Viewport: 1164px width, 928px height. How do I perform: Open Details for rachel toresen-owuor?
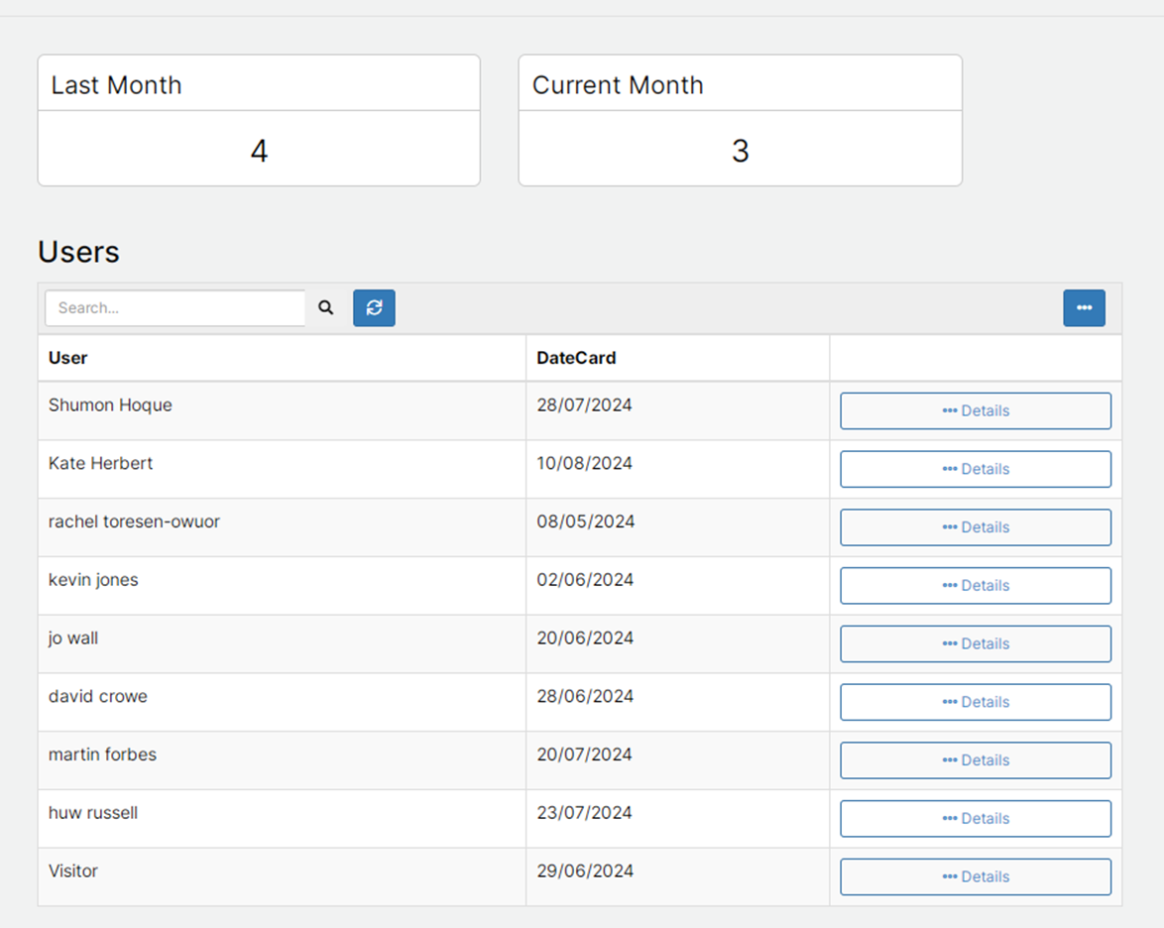(x=976, y=527)
